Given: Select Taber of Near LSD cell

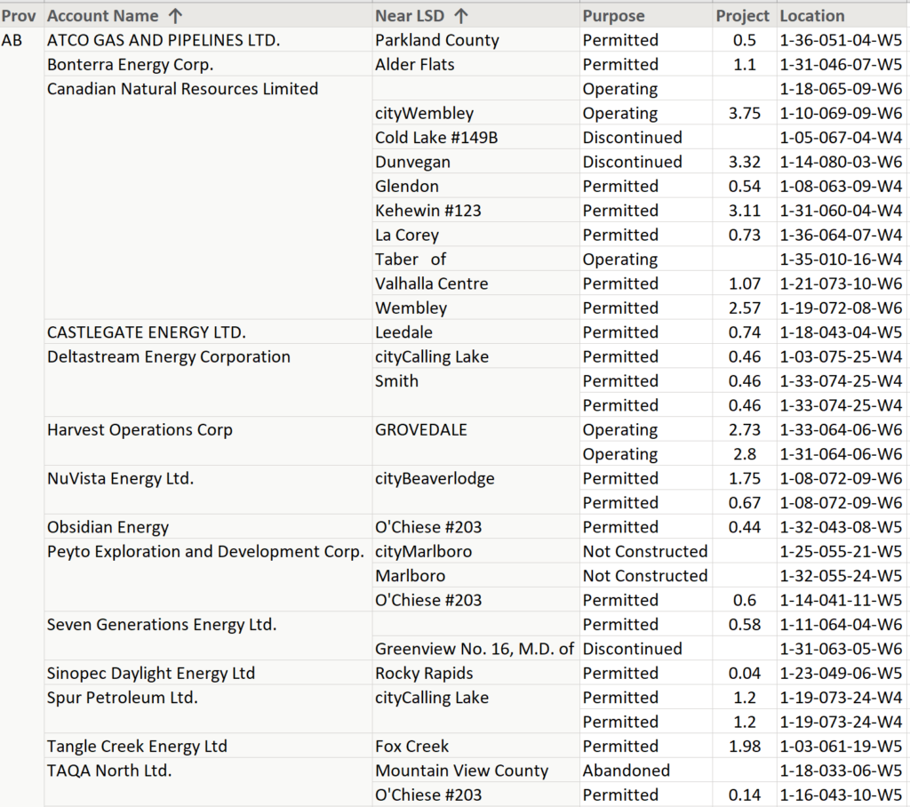Looking at the screenshot, I should coord(411,260).
